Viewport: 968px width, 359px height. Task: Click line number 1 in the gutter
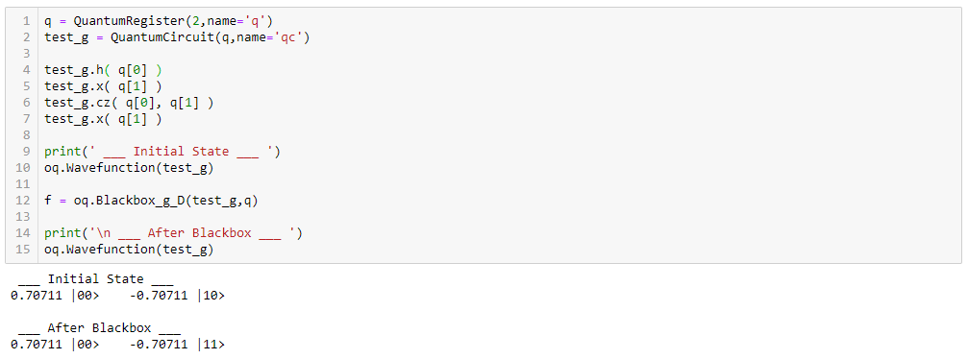coord(26,21)
